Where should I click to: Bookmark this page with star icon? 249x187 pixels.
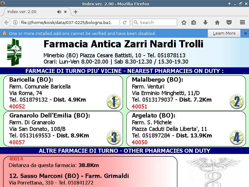184,22
